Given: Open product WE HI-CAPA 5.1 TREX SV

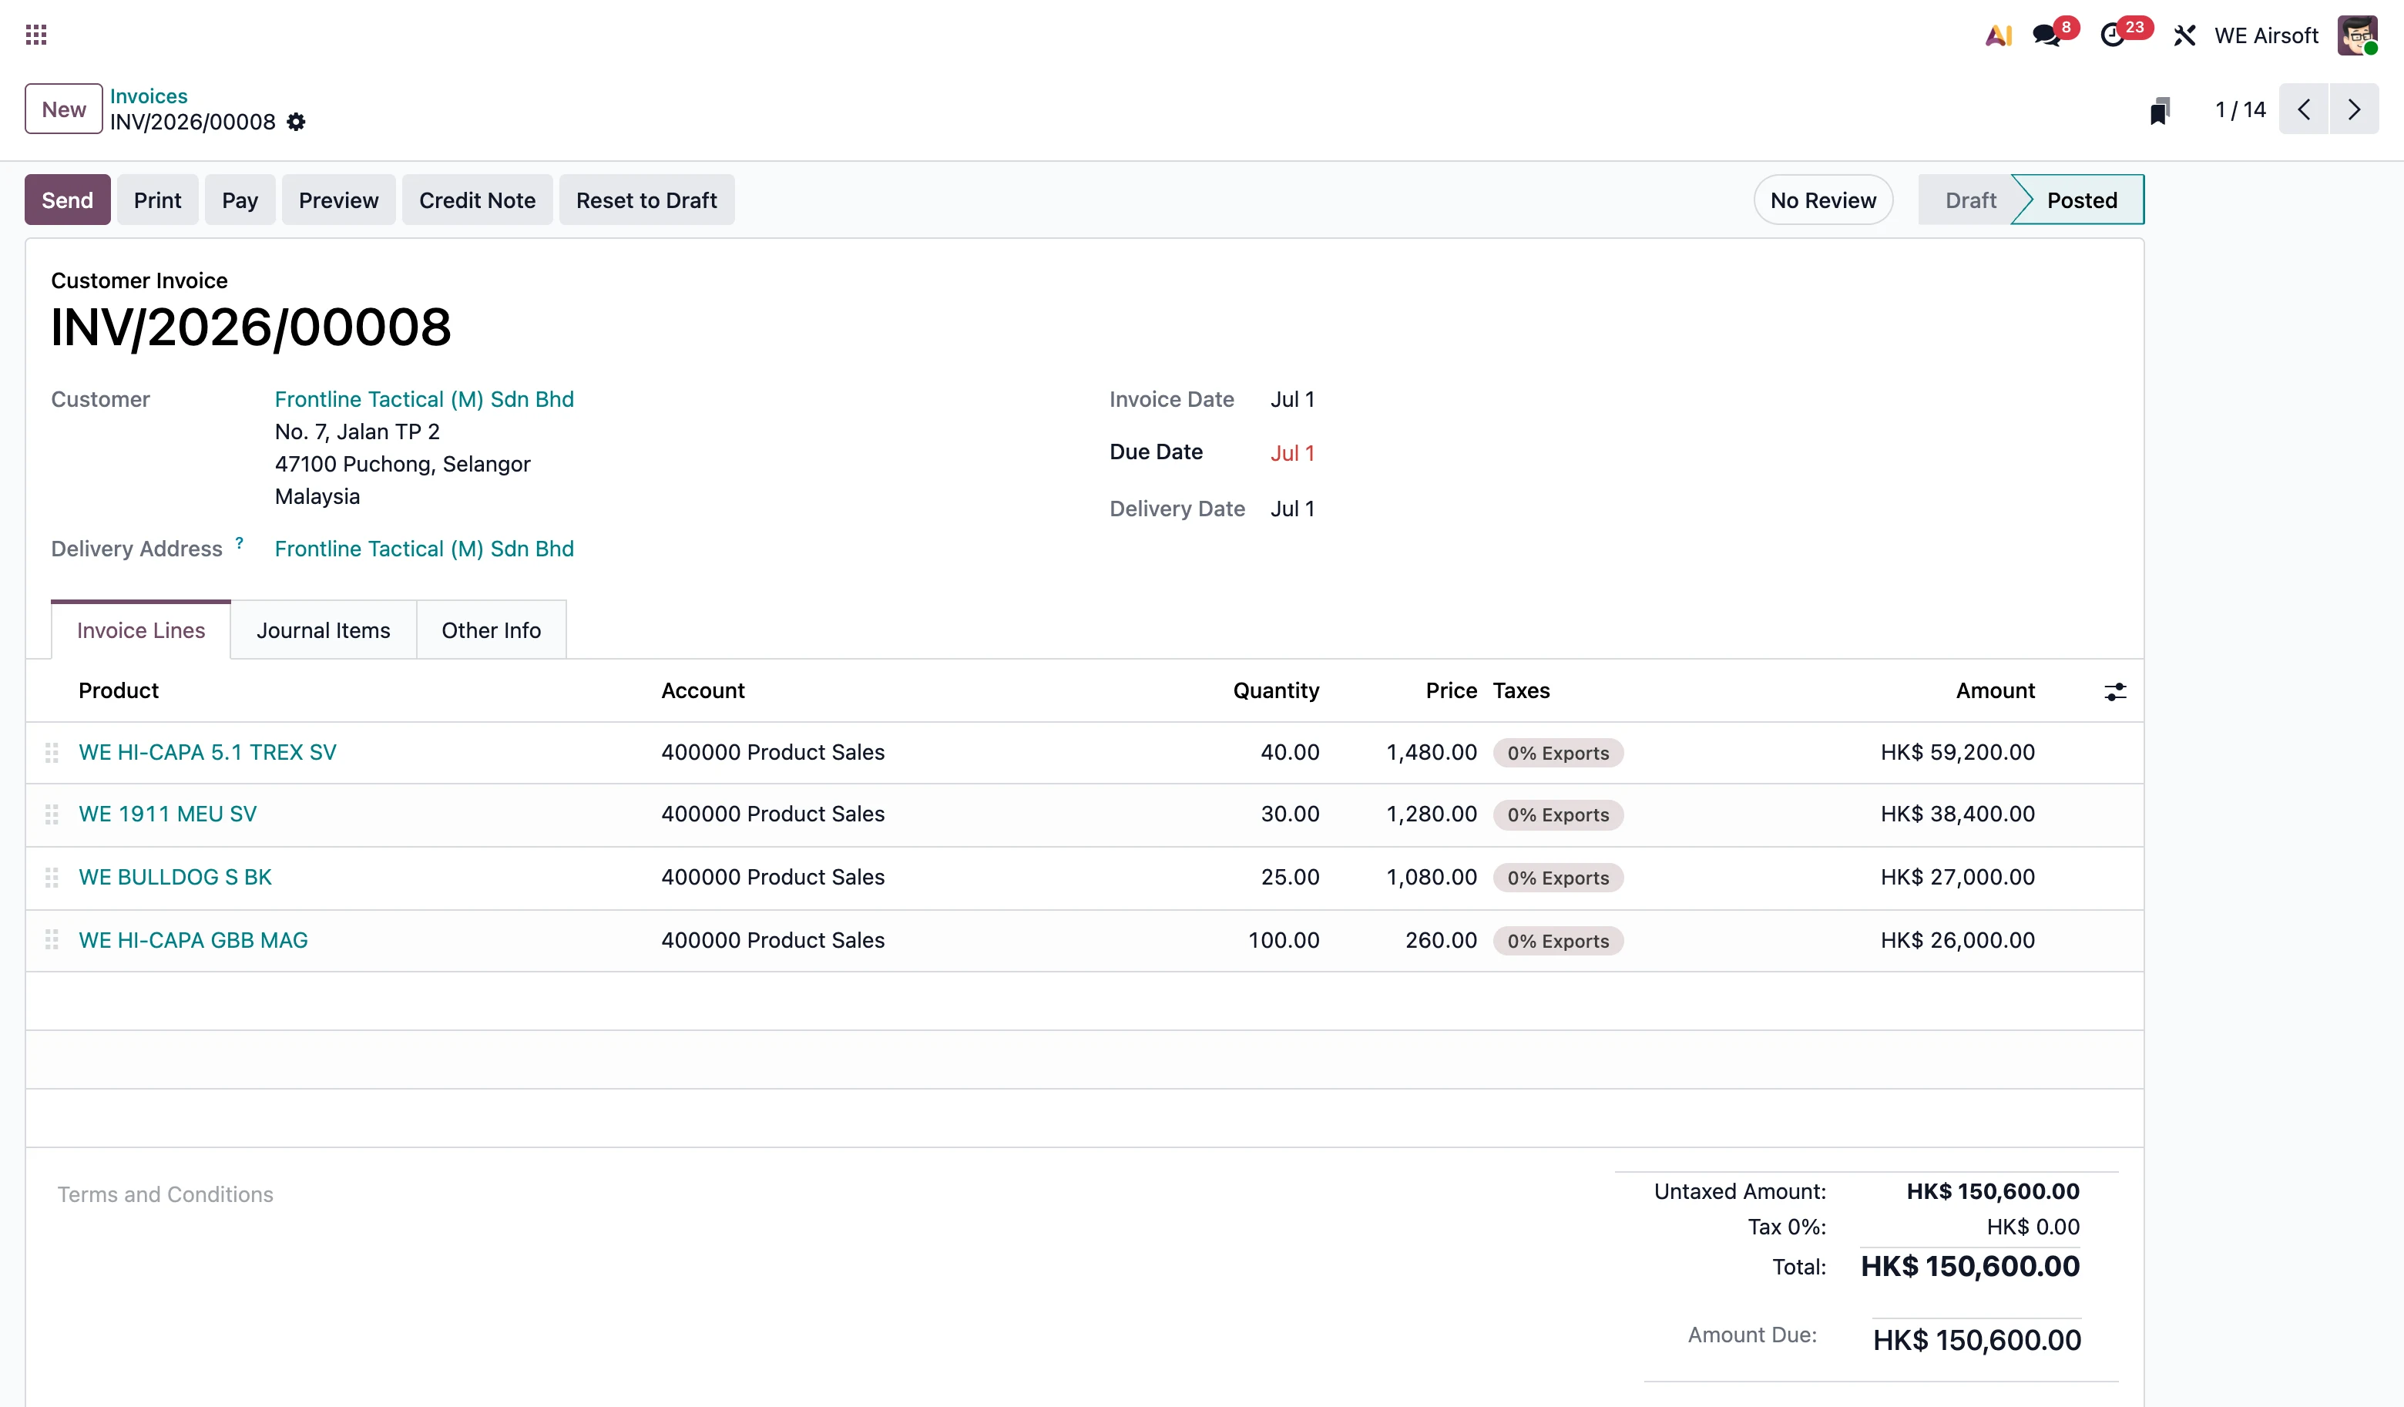Looking at the screenshot, I should click(207, 752).
